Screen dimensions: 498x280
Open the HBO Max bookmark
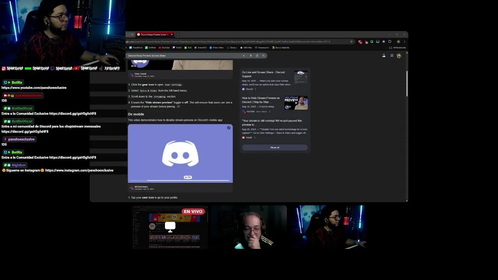coord(246,47)
